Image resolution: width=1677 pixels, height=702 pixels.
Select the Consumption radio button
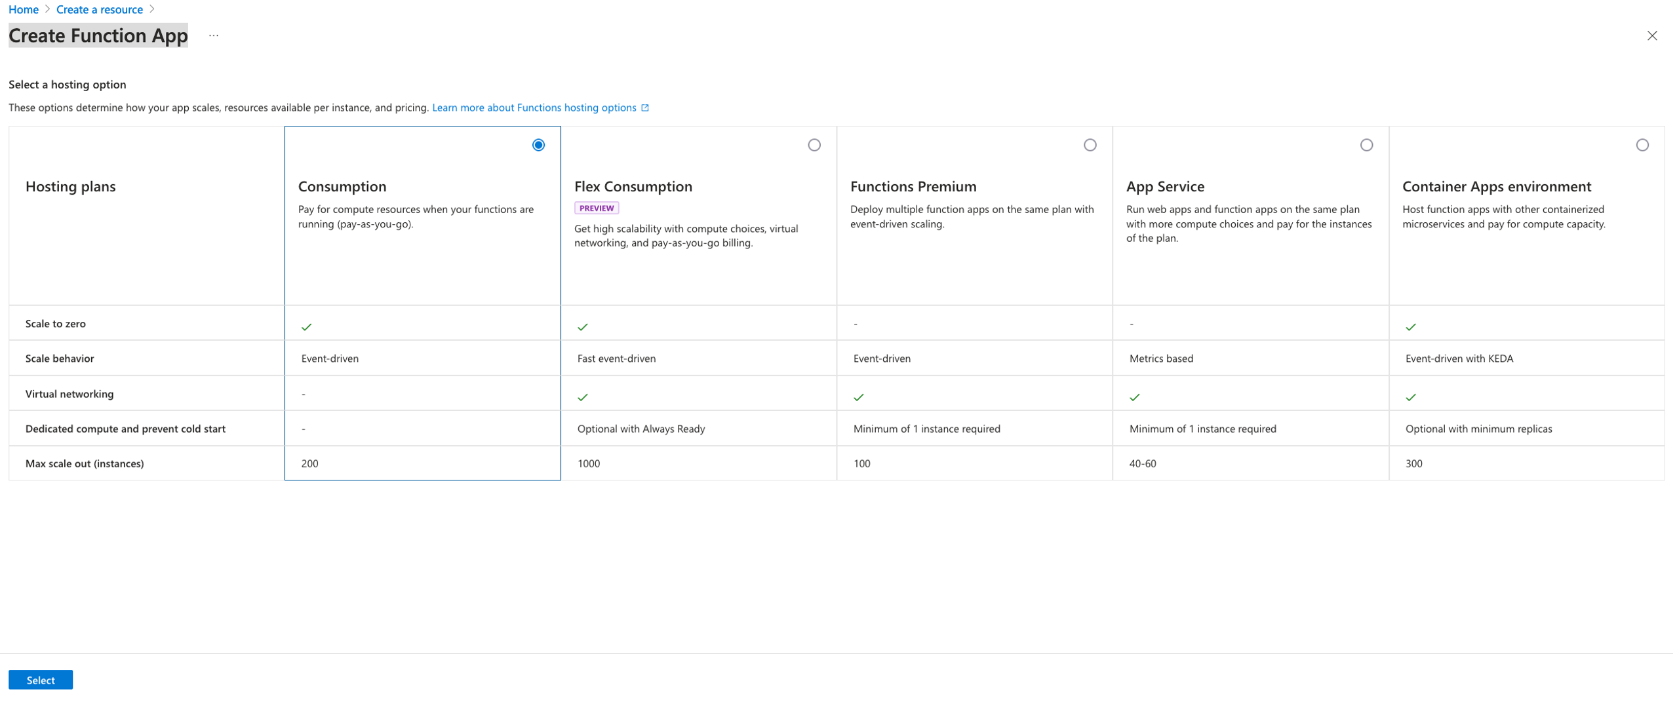tap(538, 146)
